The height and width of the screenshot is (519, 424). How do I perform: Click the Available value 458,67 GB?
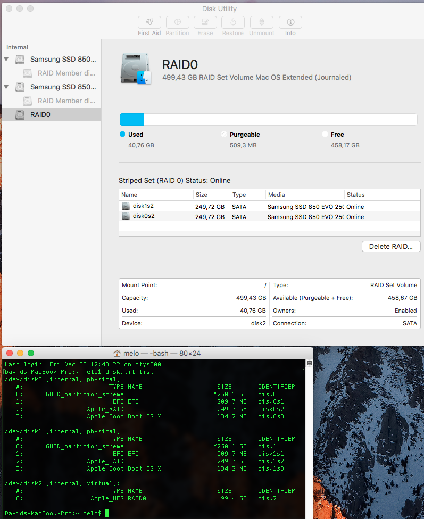403,298
